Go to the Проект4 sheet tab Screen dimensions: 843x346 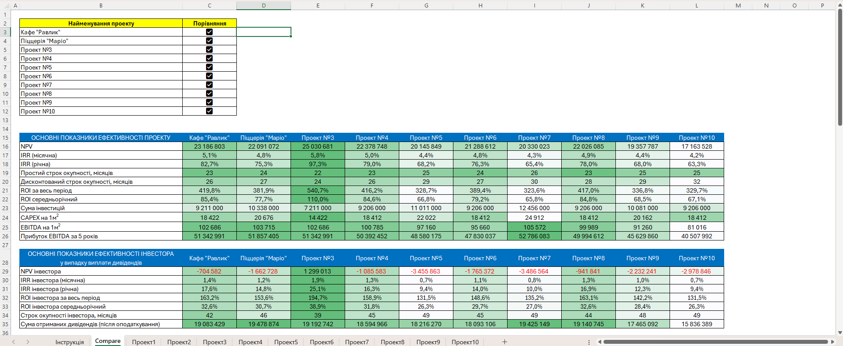(x=250, y=342)
